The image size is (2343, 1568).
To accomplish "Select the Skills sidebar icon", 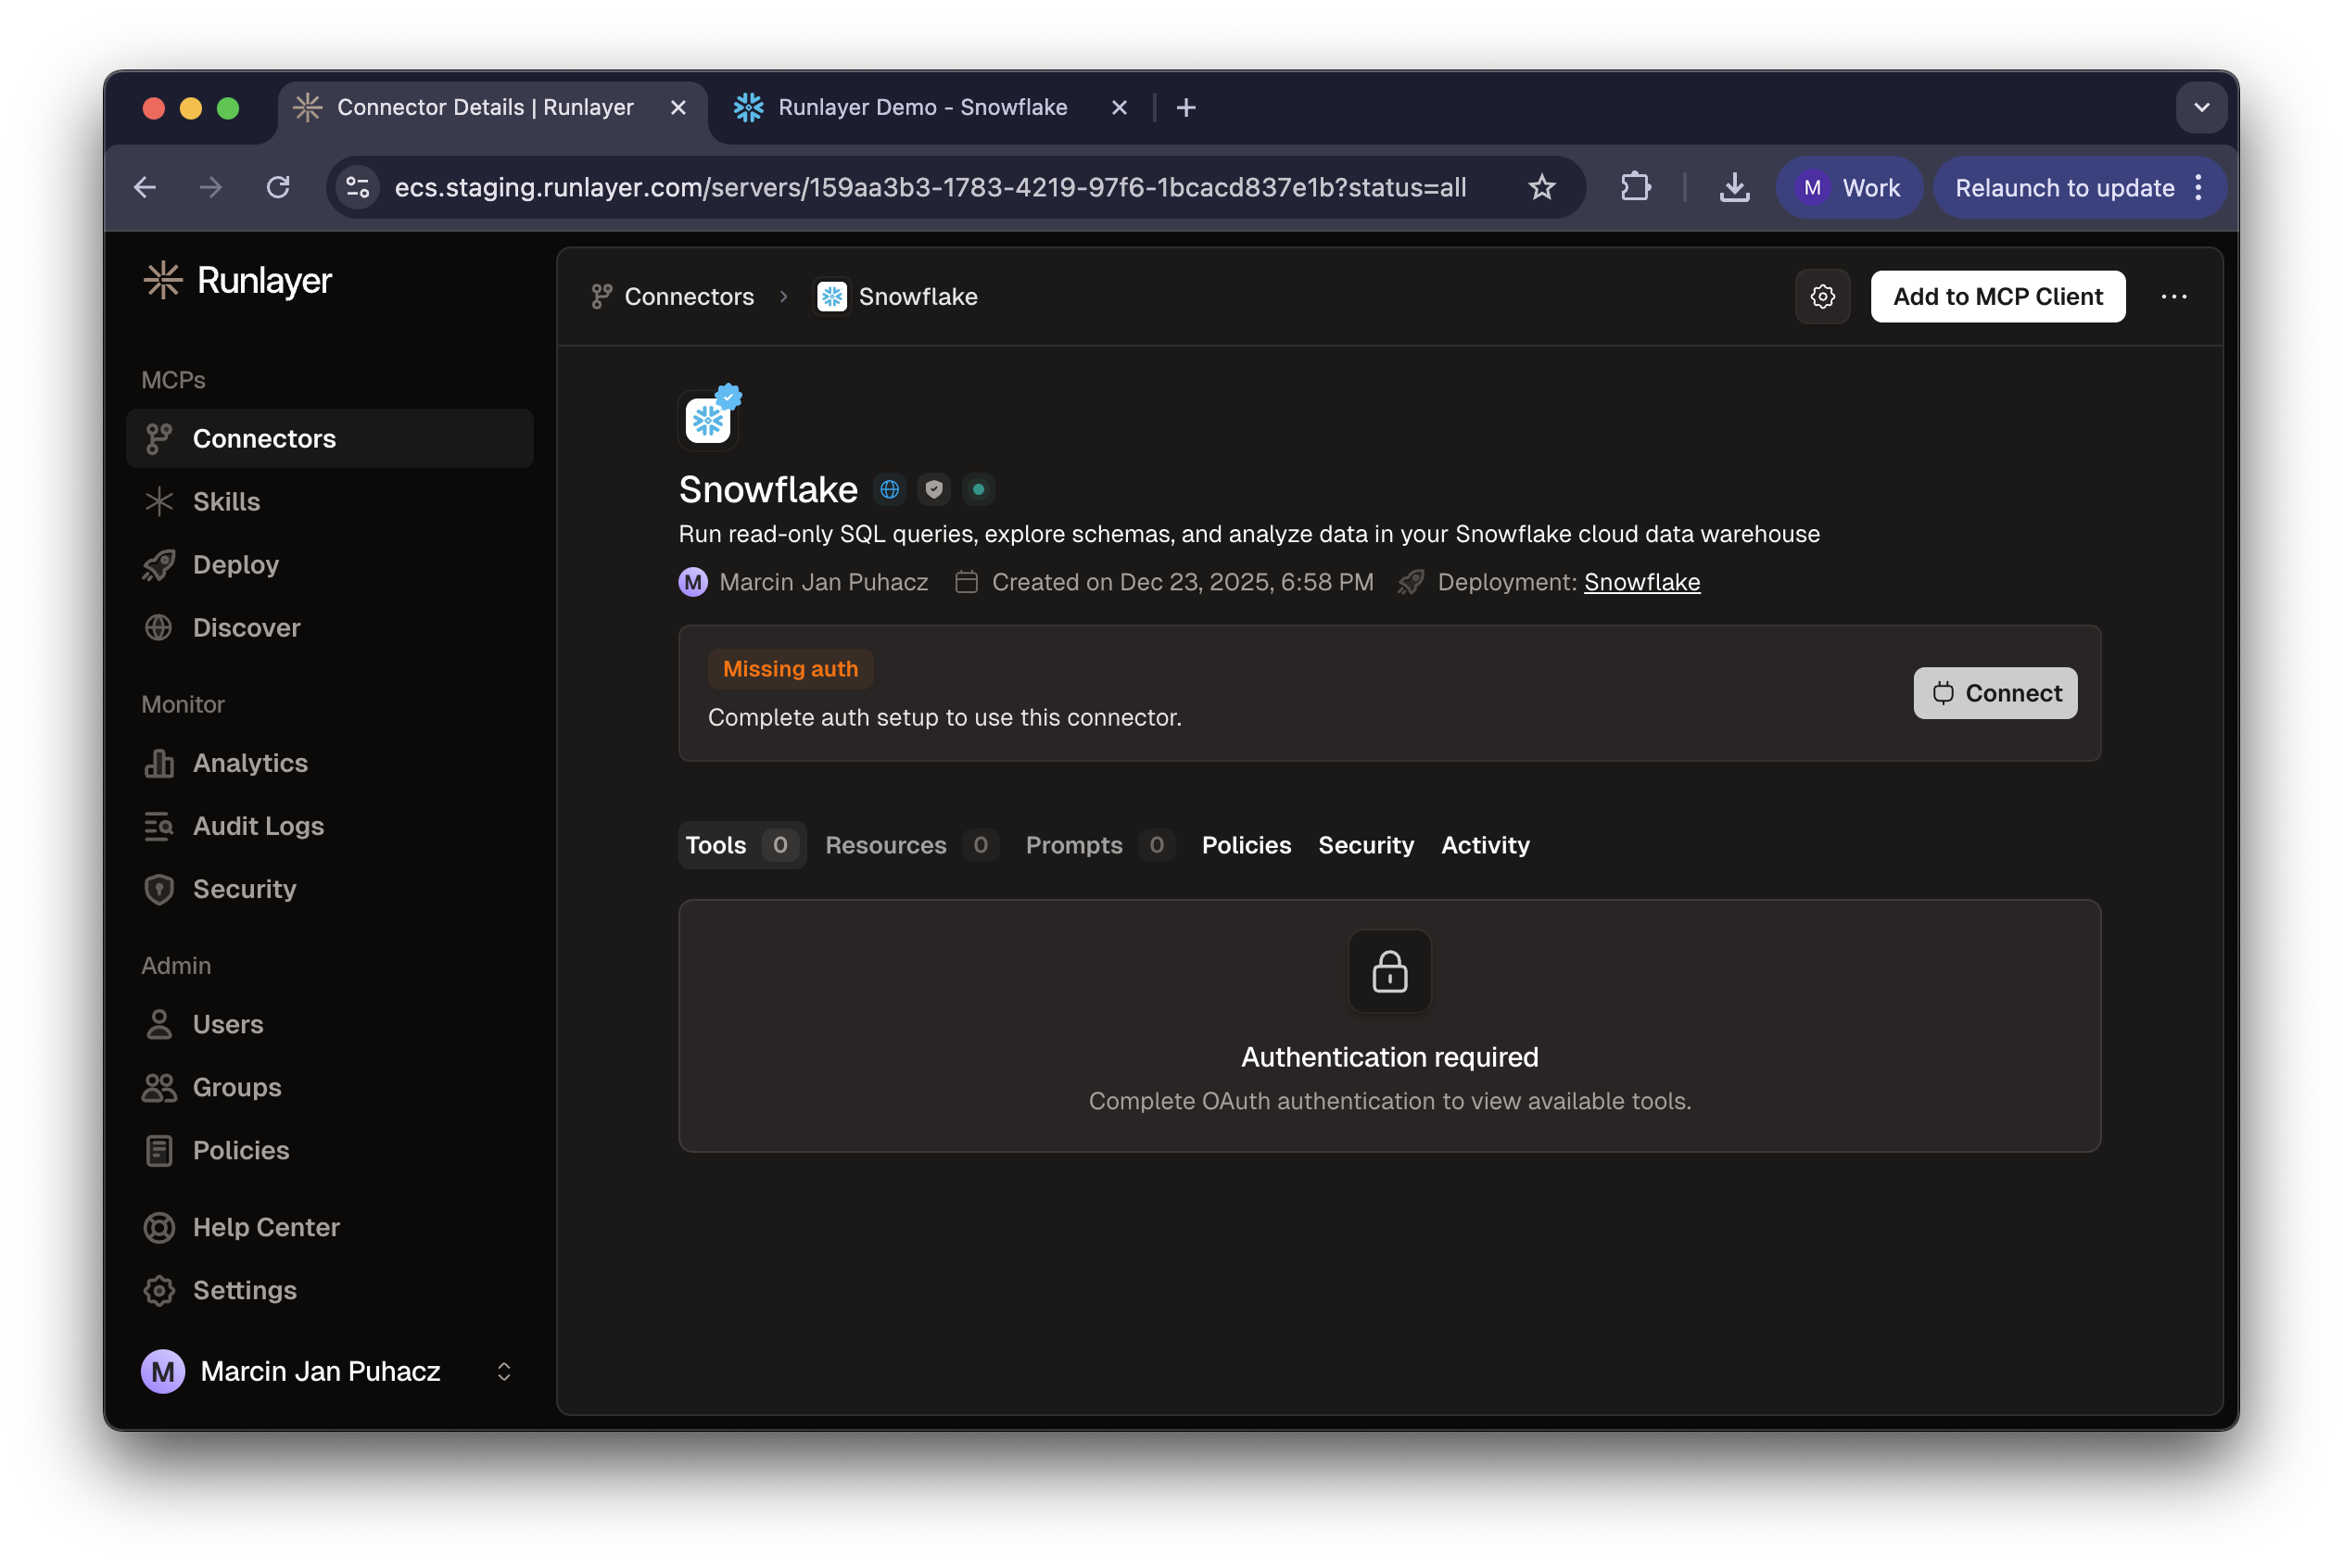I will [x=160, y=501].
